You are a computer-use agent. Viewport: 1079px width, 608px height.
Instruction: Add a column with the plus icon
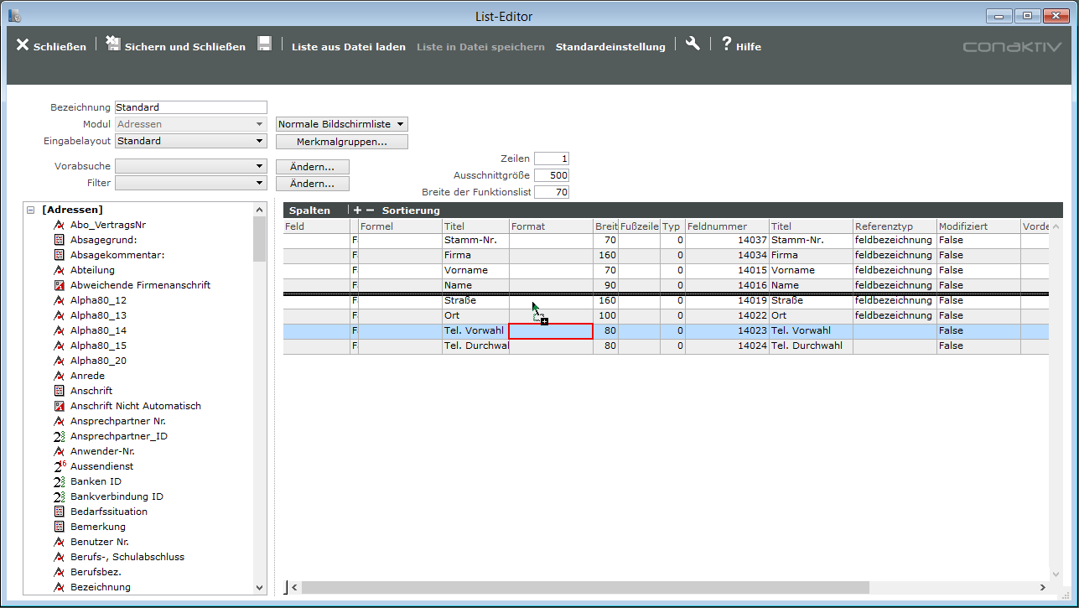358,210
